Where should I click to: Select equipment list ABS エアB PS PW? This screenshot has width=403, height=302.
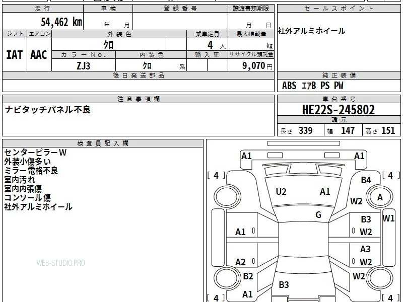(x=312, y=86)
